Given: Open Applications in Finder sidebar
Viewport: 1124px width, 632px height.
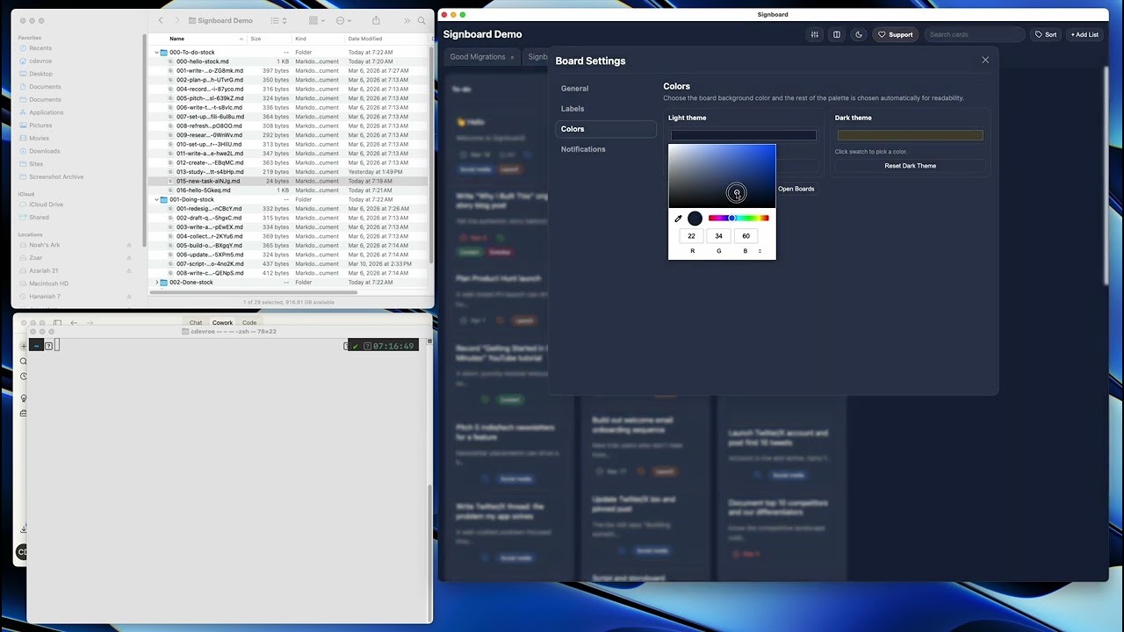Looking at the screenshot, I should 47,112.
